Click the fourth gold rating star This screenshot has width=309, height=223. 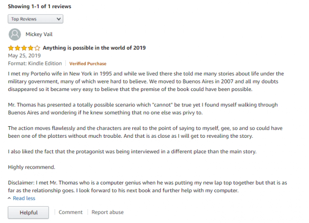30,48
